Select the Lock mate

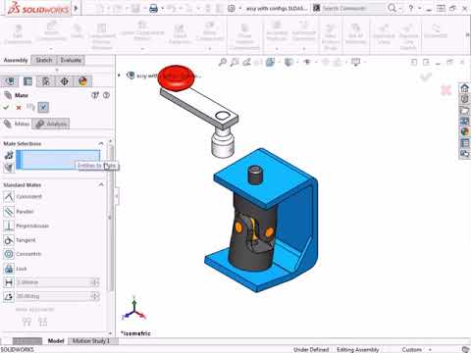16,269
